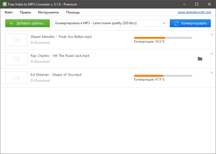The width and height of the screenshot is (216, 154).
Task: Select the Ed Sheeran video thumbnail
Action: (17, 78)
